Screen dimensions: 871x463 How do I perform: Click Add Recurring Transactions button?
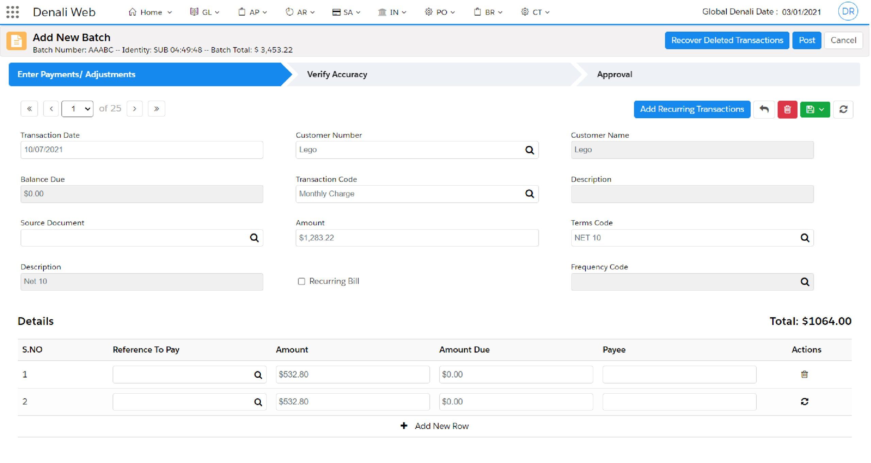click(692, 109)
